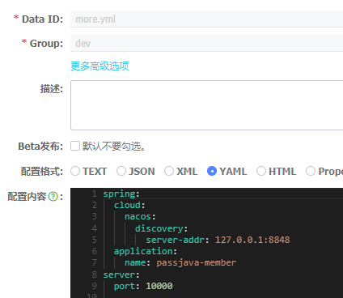Click the 'application:' line in editor

click(x=146, y=251)
